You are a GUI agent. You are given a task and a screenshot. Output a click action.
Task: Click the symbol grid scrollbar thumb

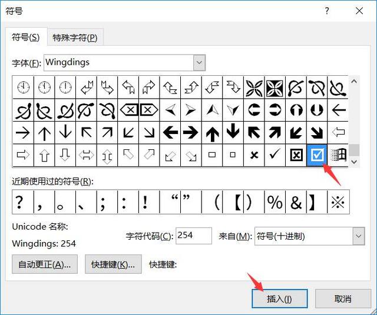click(353, 150)
